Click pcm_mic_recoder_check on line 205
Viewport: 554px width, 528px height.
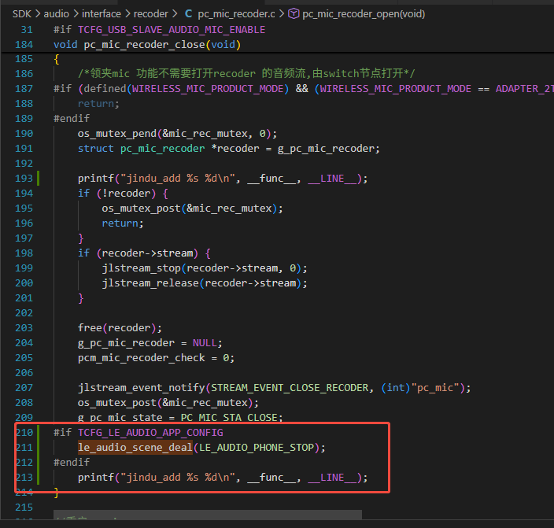pyautogui.click(x=142, y=358)
